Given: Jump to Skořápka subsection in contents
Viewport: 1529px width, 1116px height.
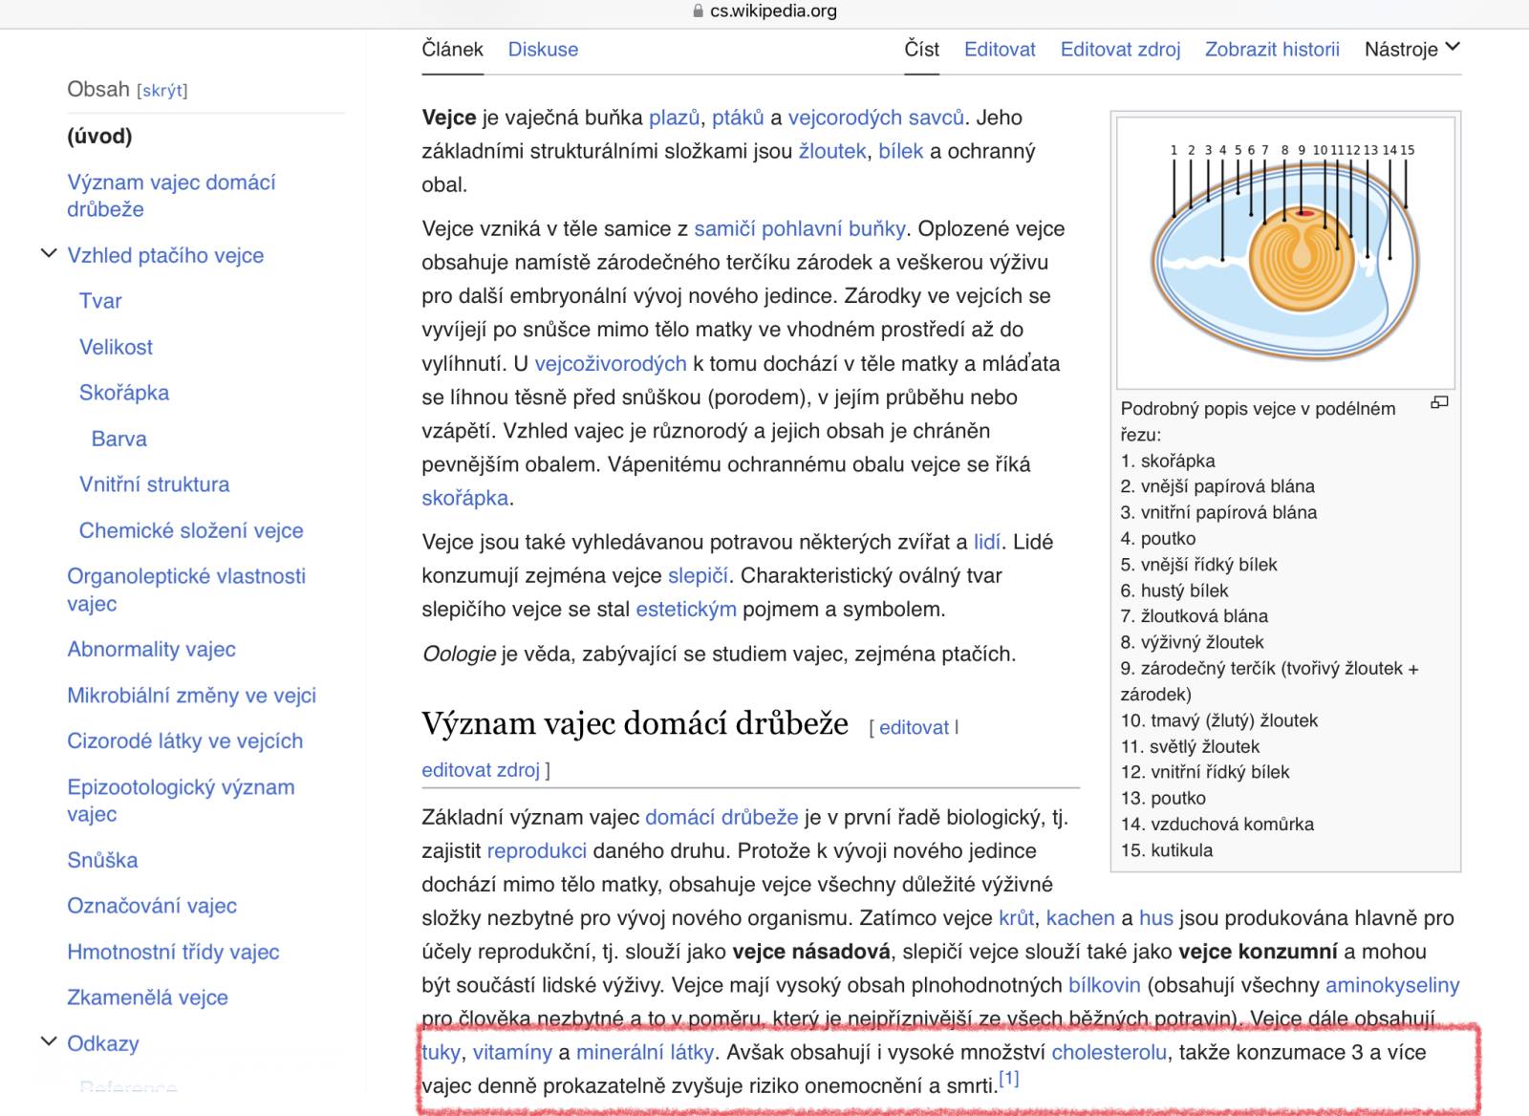Looking at the screenshot, I should click(x=124, y=393).
